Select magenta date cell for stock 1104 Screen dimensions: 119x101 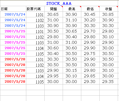(13, 48)
